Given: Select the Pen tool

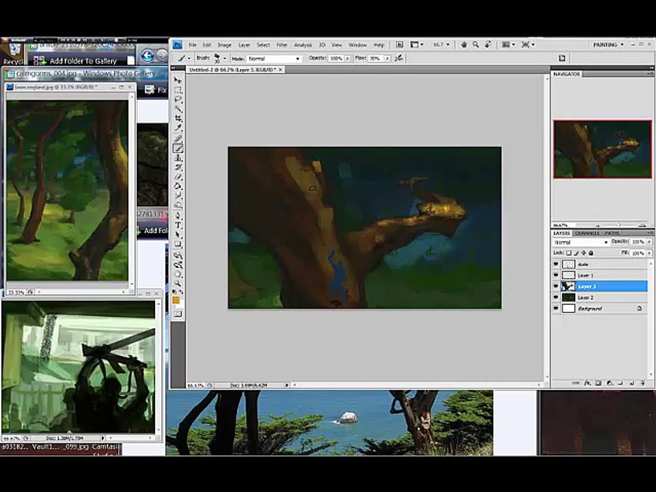Looking at the screenshot, I should click(178, 216).
